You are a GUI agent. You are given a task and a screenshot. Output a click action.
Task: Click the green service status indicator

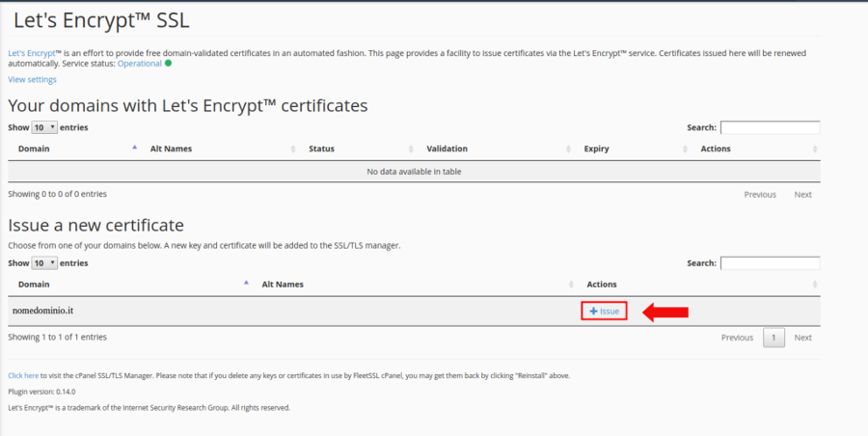[x=168, y=63]
